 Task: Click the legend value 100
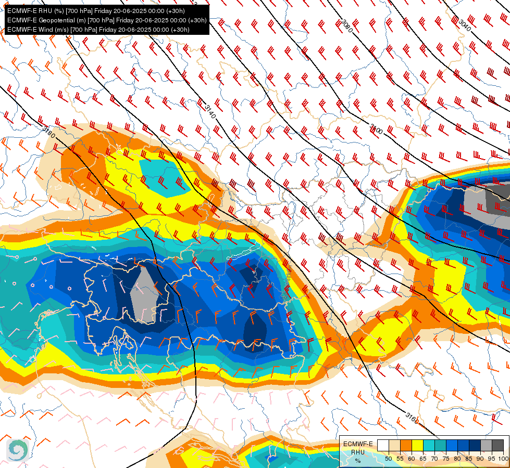[504, 459]
